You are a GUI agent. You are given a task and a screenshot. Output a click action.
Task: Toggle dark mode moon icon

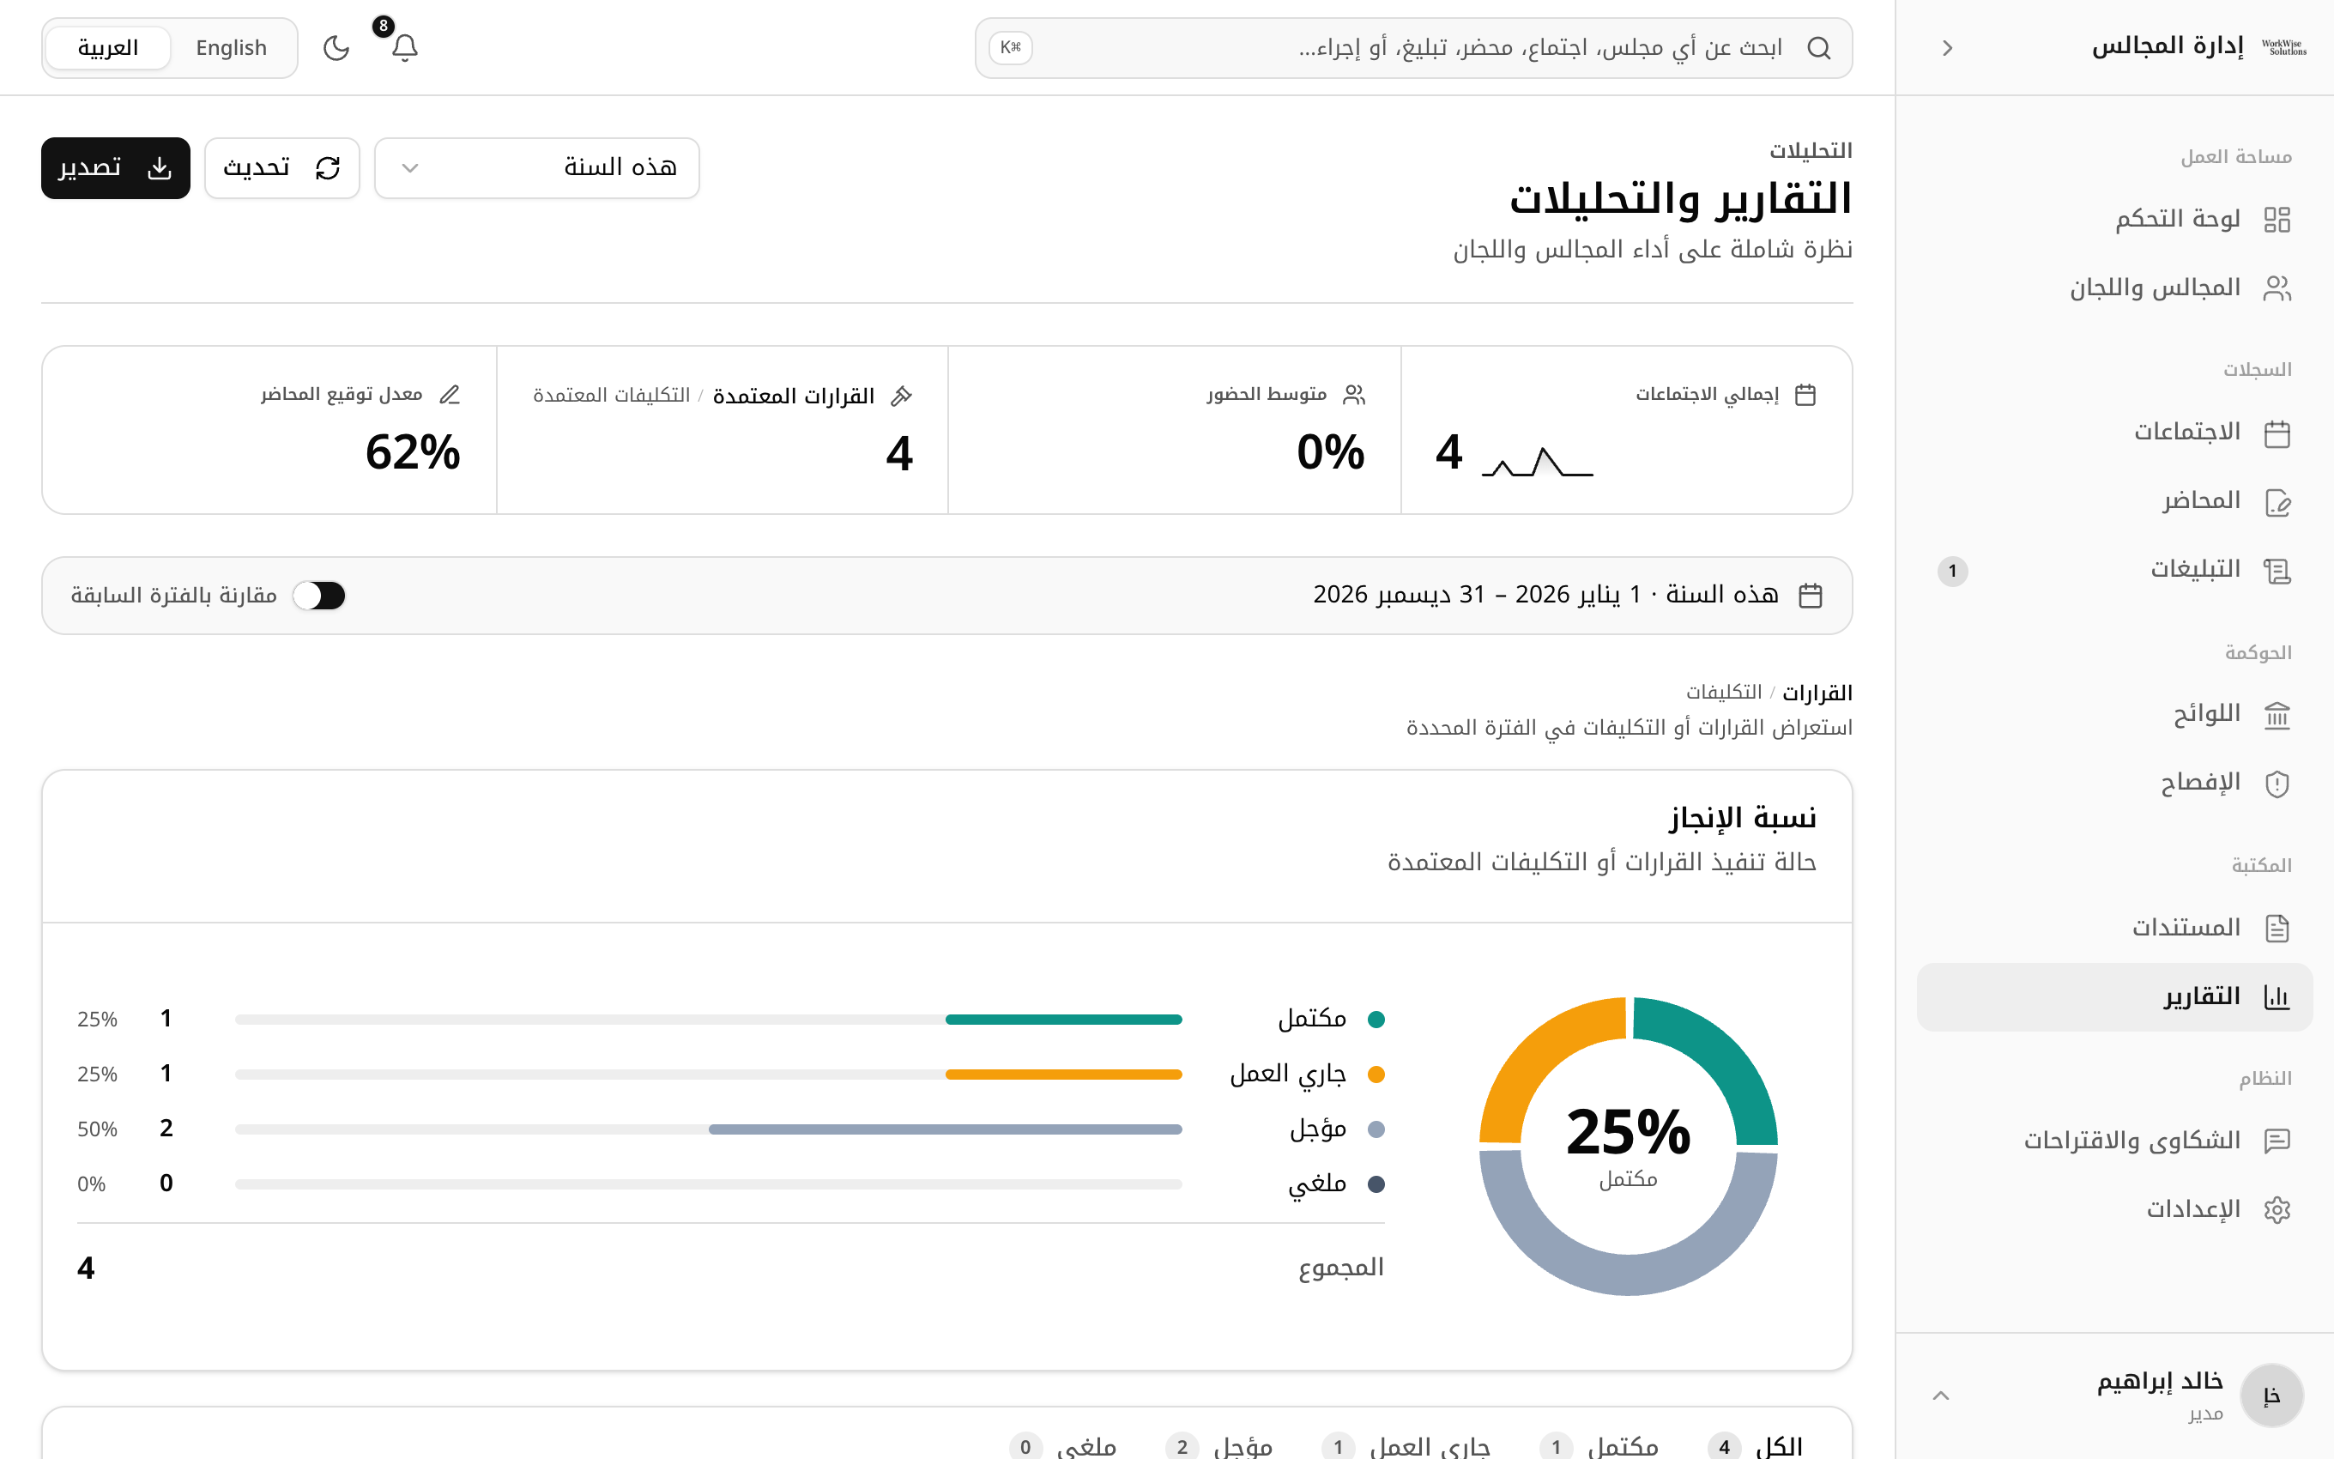[x=336, y=47]
